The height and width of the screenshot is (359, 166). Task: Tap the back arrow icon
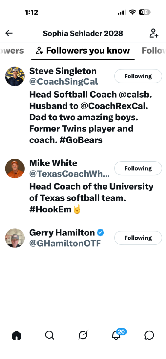tap(9, 33)
